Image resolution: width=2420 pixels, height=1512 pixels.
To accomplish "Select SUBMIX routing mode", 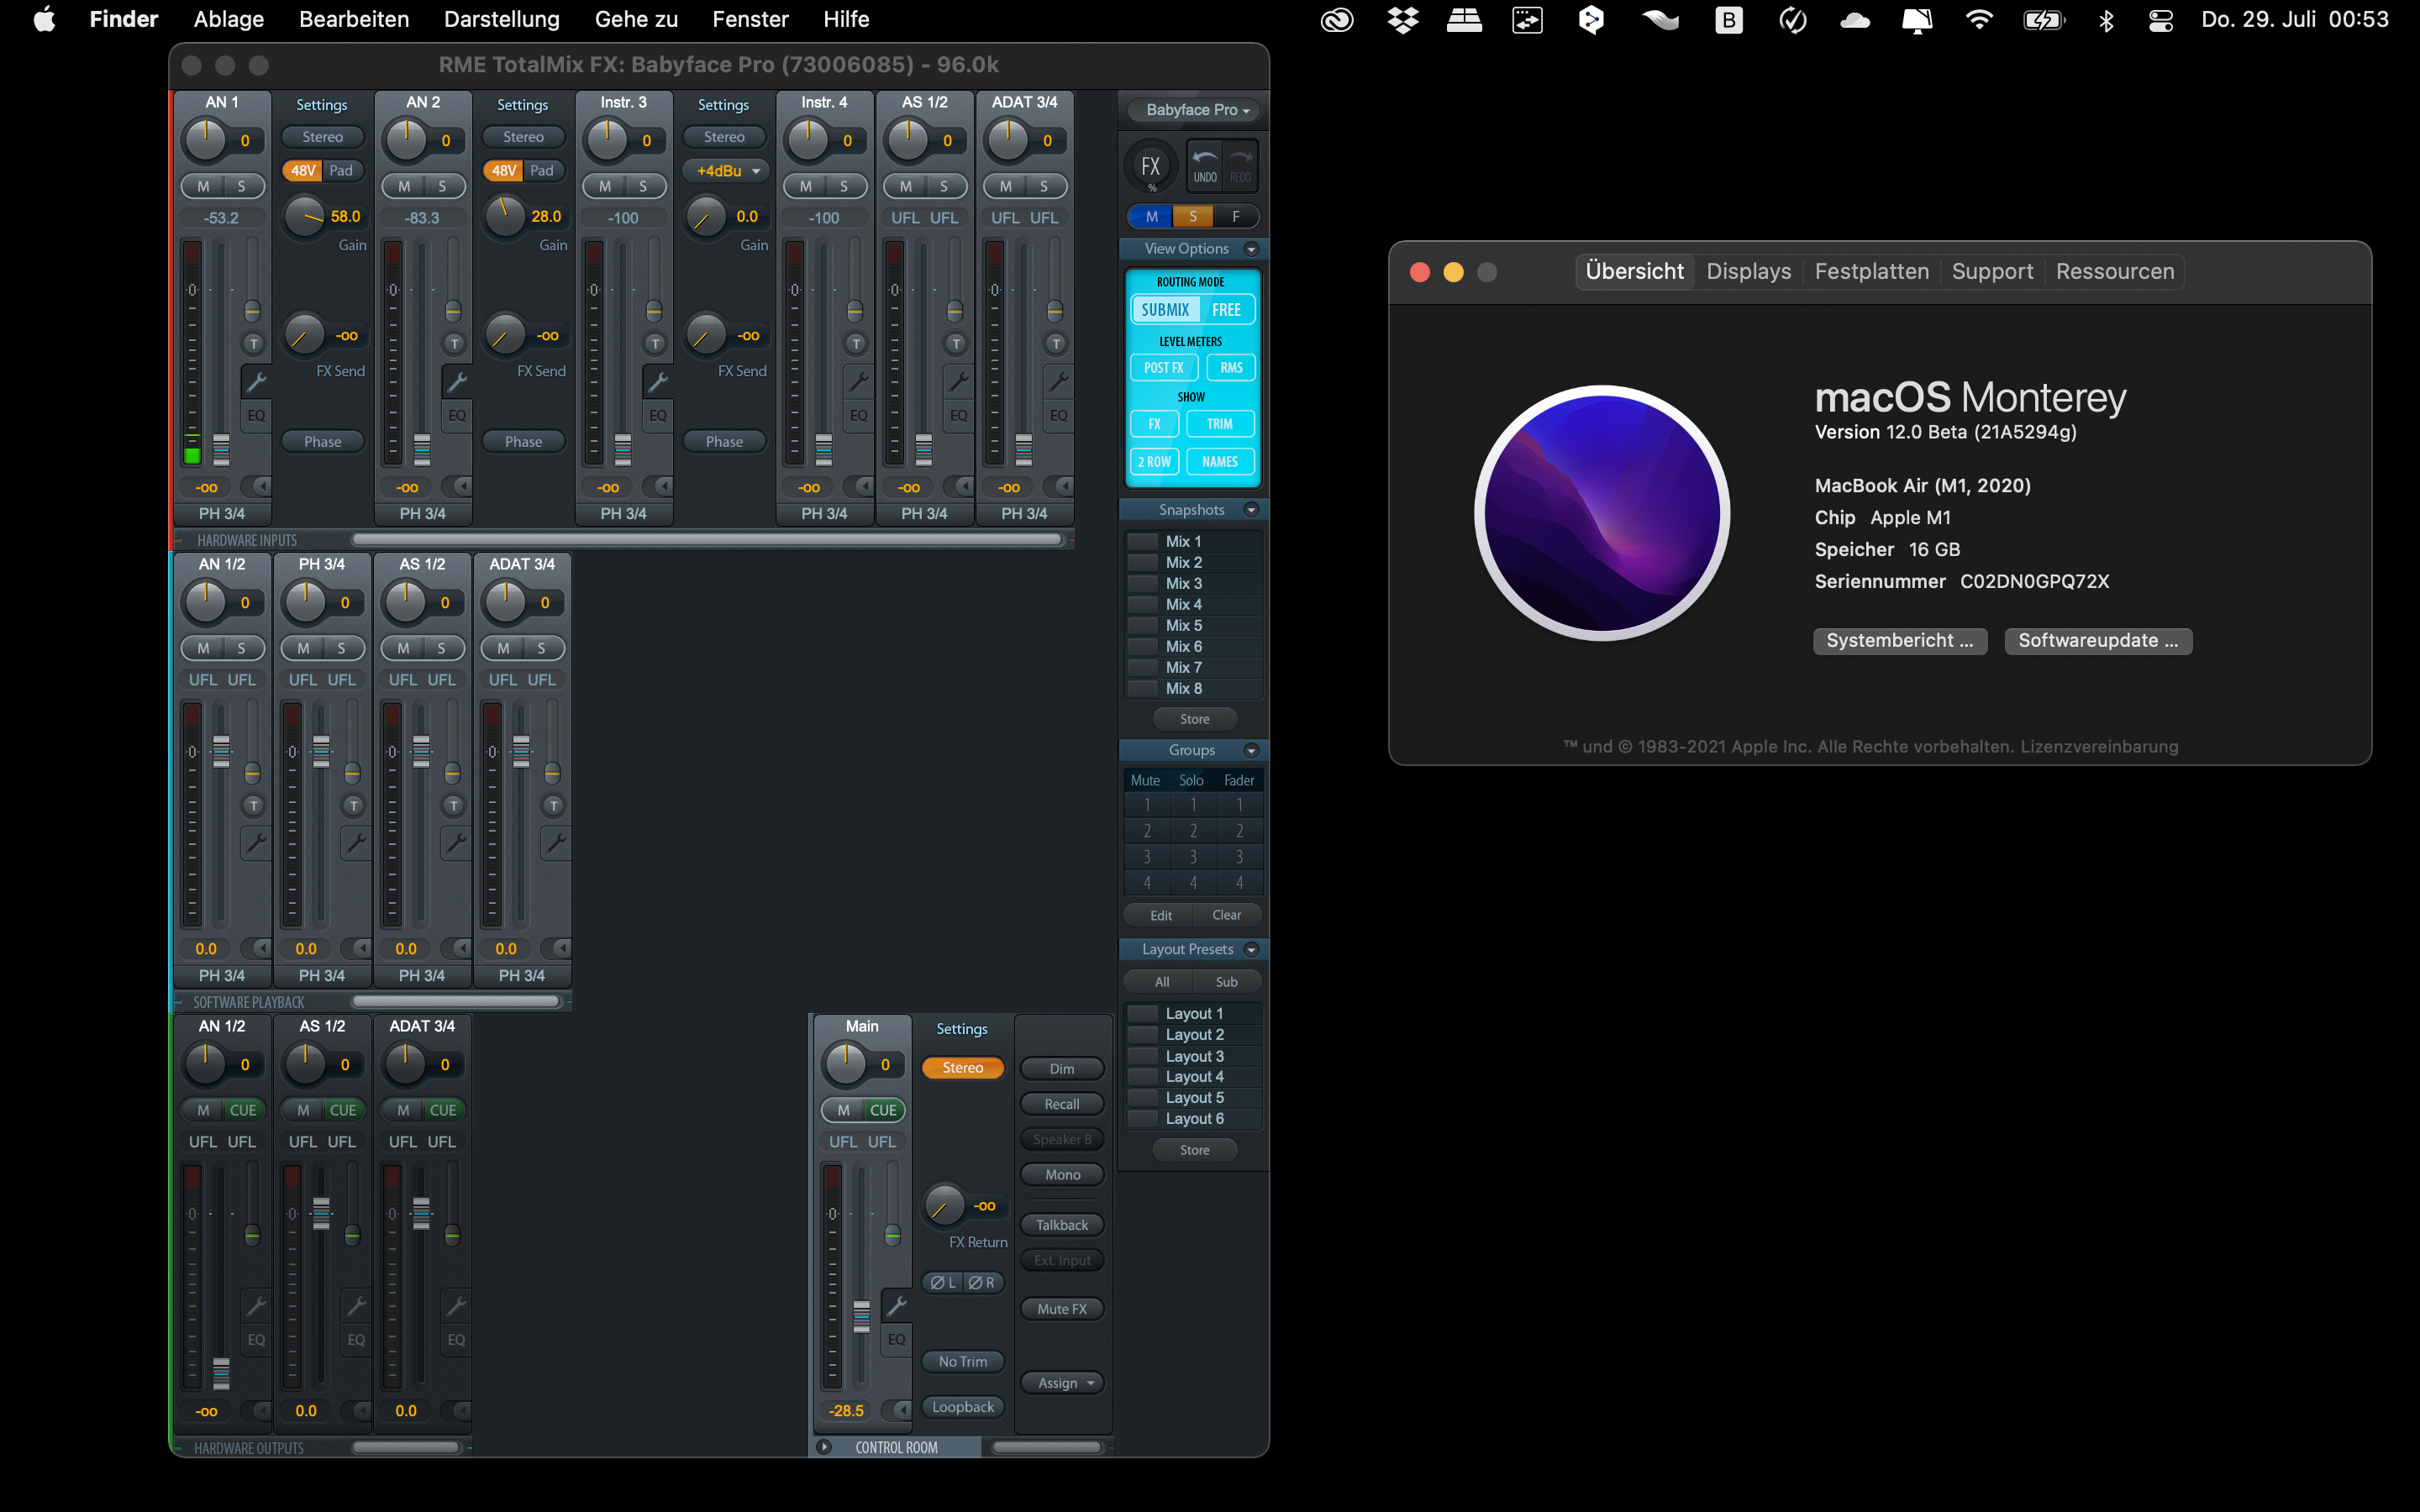I will (x=1166, y=310).
